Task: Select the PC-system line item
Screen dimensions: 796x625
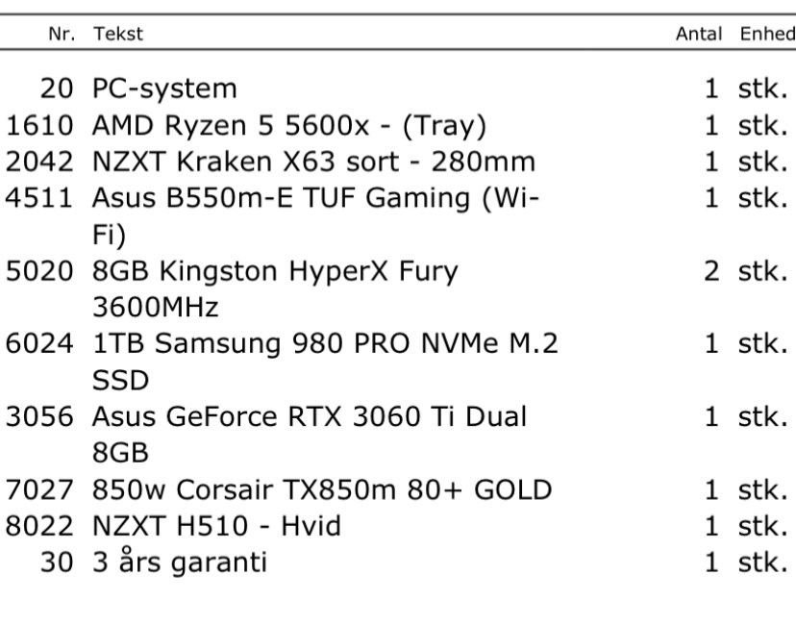Action: [x=163, y=89]
